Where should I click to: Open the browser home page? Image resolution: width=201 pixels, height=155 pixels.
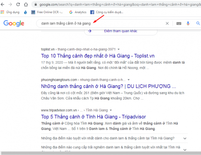point(26,5)
